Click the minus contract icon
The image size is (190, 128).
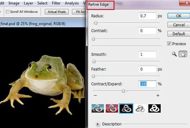pos(95,96)
